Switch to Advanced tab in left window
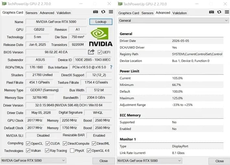This screenshot has height=165, width=230. [x=47, y=13]
